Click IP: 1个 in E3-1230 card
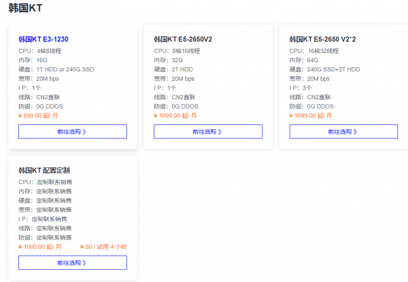The width and height of the screenshot is (408, 282). click(x=30, y=88)
